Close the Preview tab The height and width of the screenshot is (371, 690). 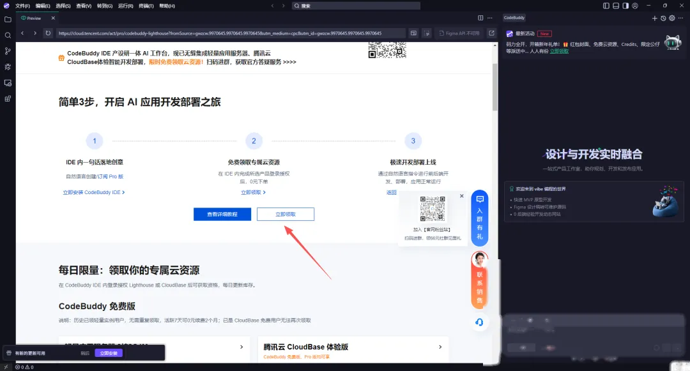(53, 18)
